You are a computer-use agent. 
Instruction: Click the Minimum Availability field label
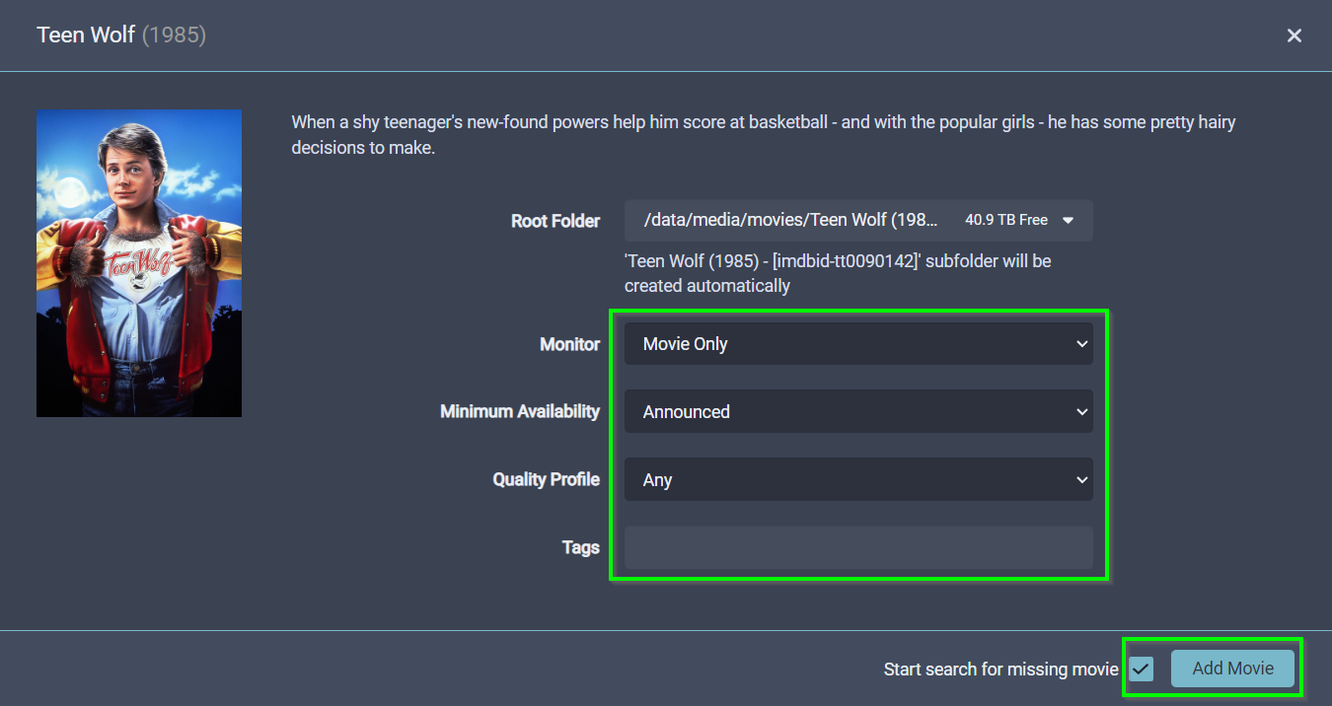(519, 411)
